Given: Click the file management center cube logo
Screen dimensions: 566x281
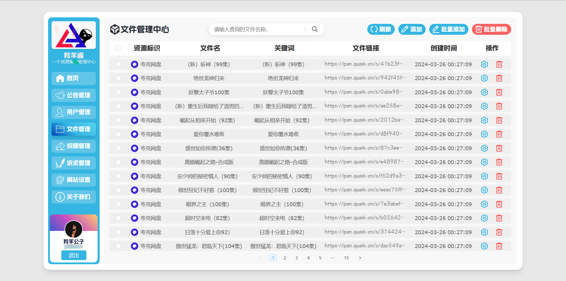Looking at the screenshot, I should 115,29.
